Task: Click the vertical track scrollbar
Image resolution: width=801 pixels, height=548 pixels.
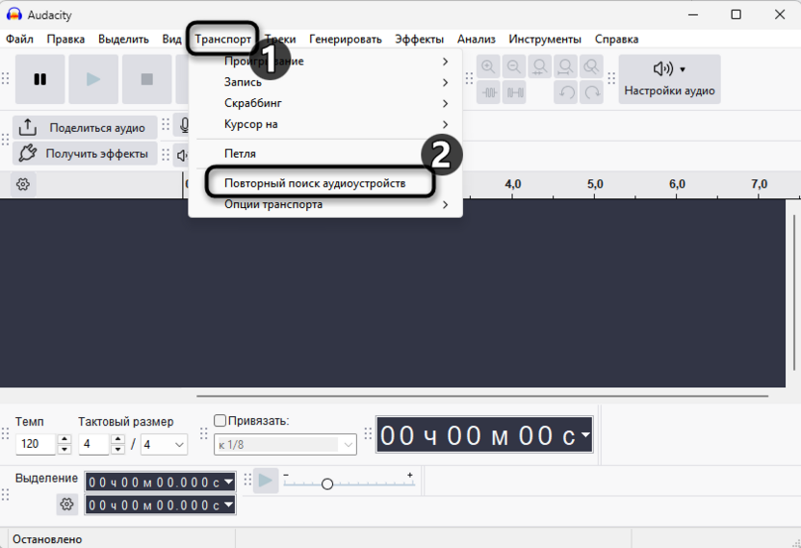Action: [x=795, y=293]
